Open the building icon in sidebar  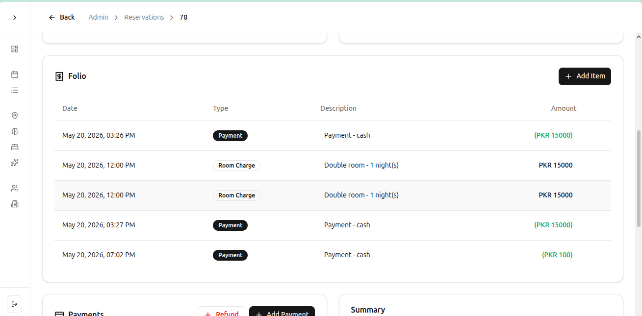[15, 131]
